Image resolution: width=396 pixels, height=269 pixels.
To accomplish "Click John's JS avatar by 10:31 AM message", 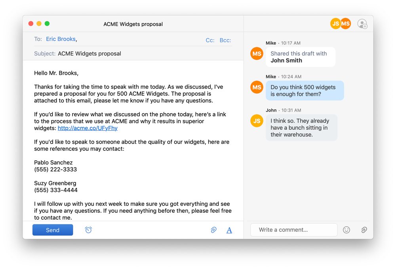I will pyautogui.click(x=257, y=121).
